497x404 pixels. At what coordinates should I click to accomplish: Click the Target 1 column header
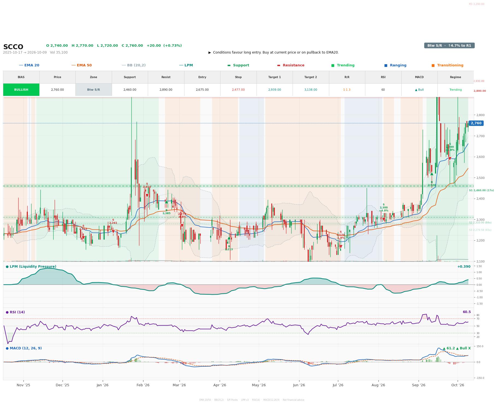pos(275,77)
